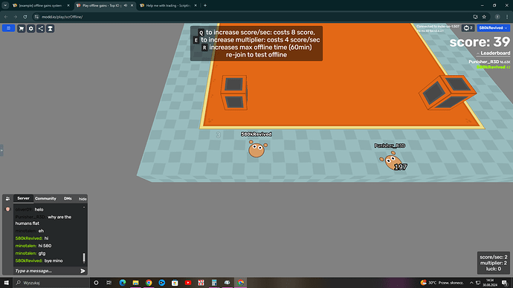
Task: Open the chat players list icon
Action: [x=8, y=198]
